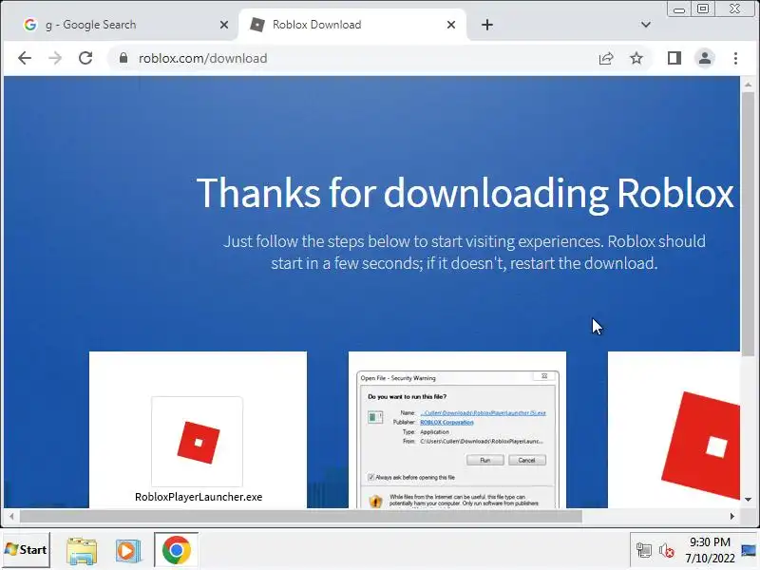Close the Roblox Download tab

tap(450, 25)
